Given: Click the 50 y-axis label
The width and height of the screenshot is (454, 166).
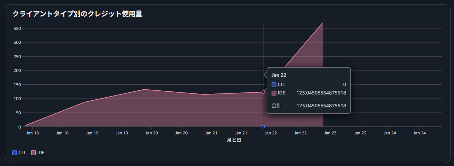Looking at the screenshot, I should 18,113.
